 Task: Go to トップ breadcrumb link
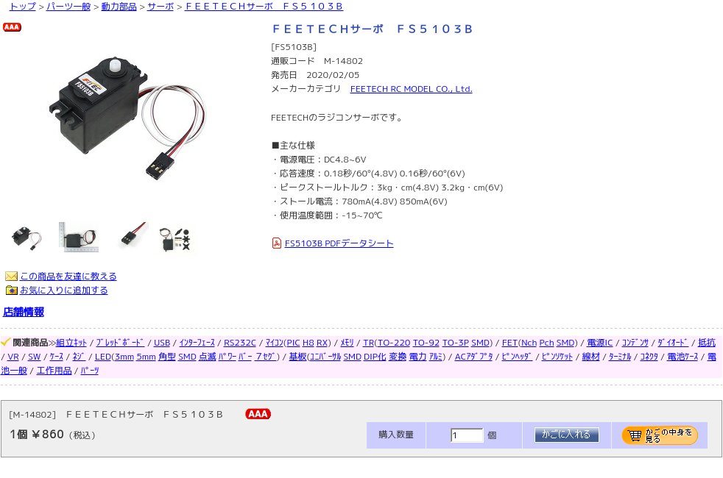point(23,7)
